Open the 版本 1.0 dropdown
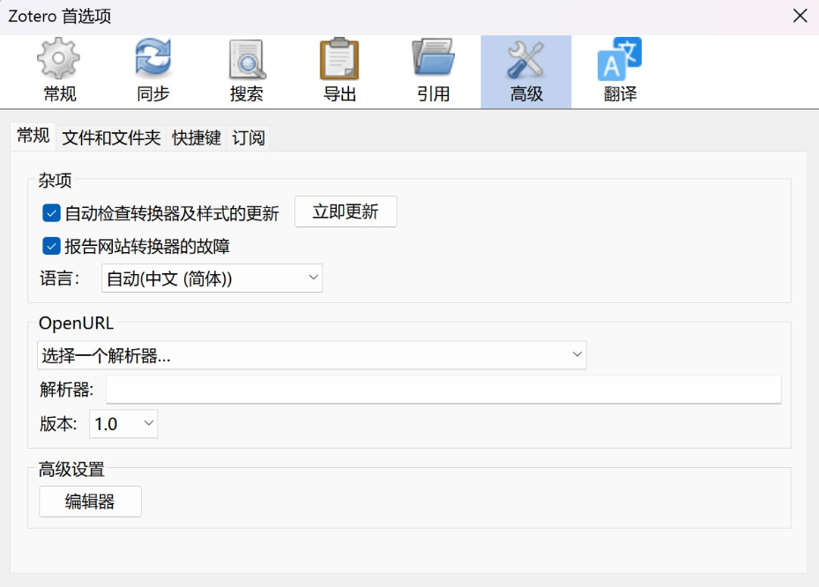Image resolution: width=819 pixels, height=587 pixels. tap(123, 424)
